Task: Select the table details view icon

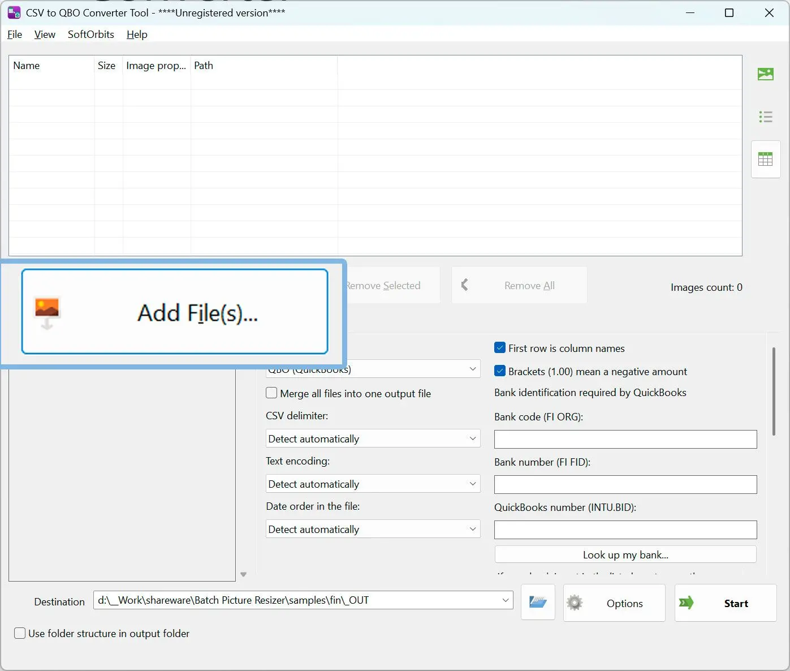Action: [766, 159]
